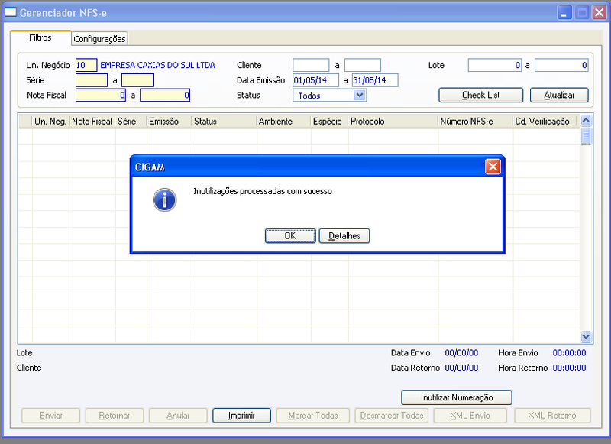Expand the Status dropdown showing Todos
Image resolution: width=611 pixels, height=444 pixels.
pos(360,95)
